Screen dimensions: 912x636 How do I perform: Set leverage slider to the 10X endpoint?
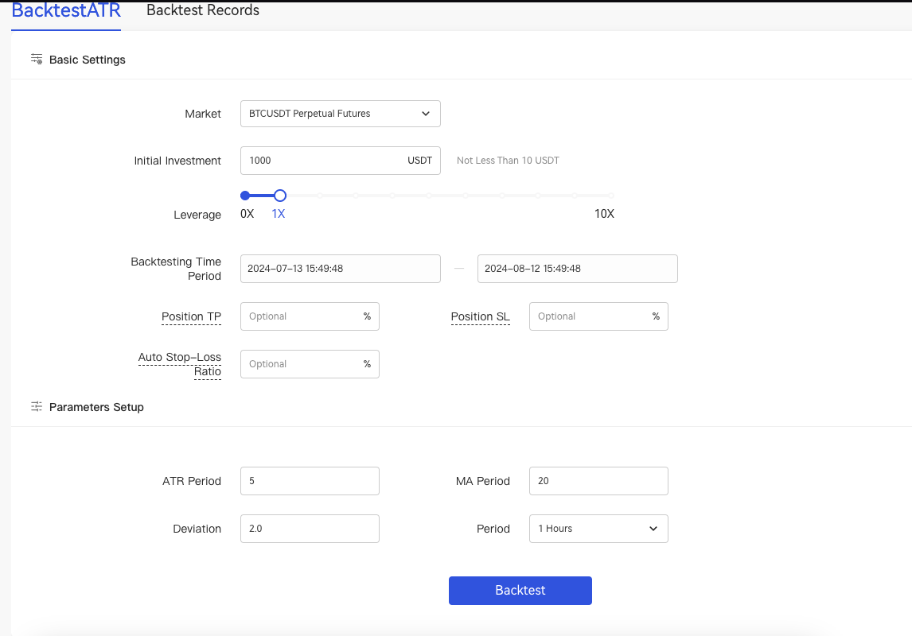(x=610, y=196)
